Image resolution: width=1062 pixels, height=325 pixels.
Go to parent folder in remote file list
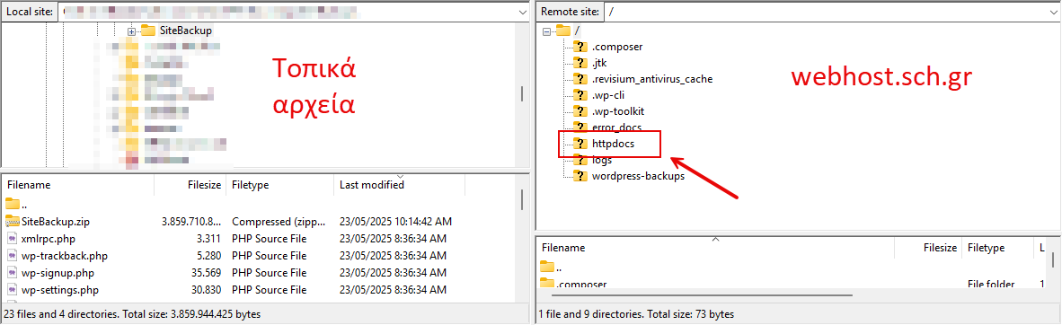[x=547, y=267]
